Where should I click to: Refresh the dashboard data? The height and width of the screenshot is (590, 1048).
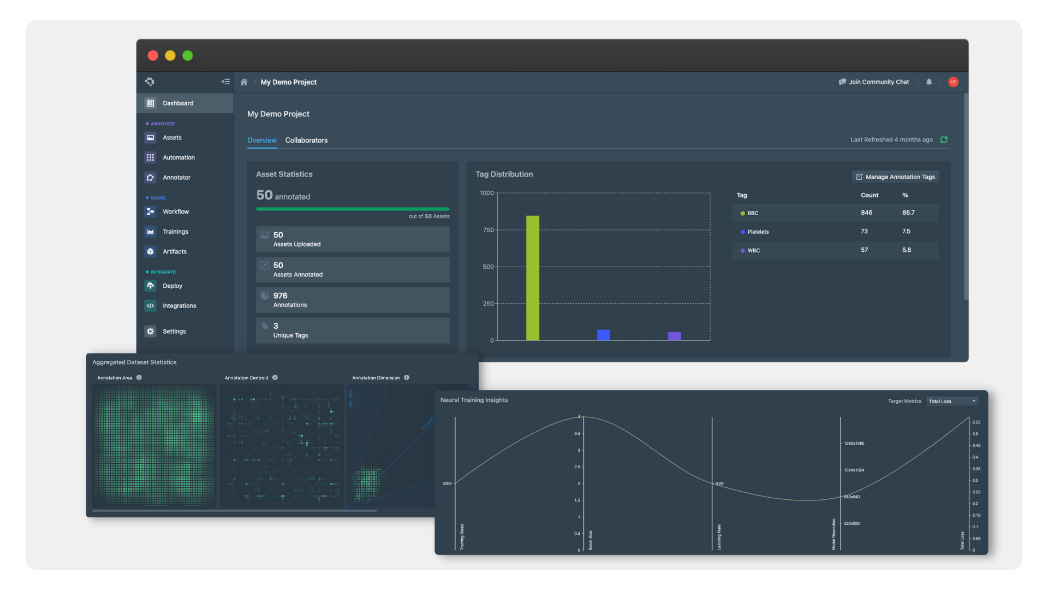[x=944, y=140]
